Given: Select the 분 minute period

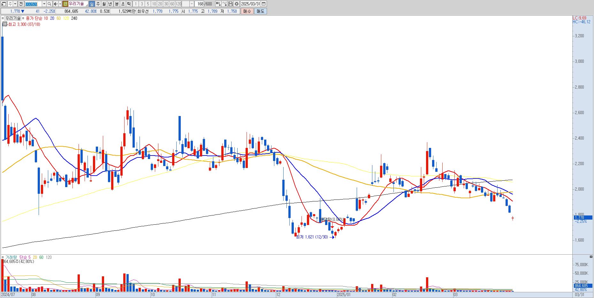Looking at the screenshot, I should tap(117, 4).
